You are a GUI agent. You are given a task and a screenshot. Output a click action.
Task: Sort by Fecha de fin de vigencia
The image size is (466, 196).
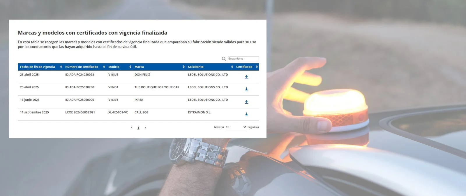point(40,67)
